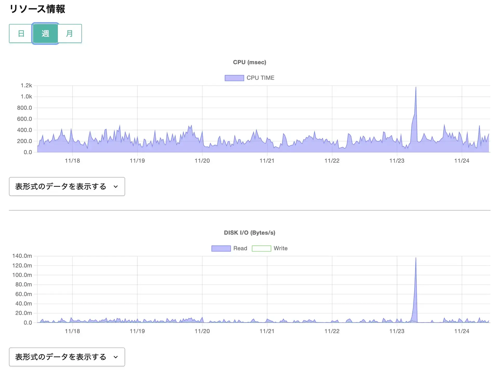This screenshot has width=499, height=372.
Task: Toggle the CPU TIME legend color box
Action: 234,78
